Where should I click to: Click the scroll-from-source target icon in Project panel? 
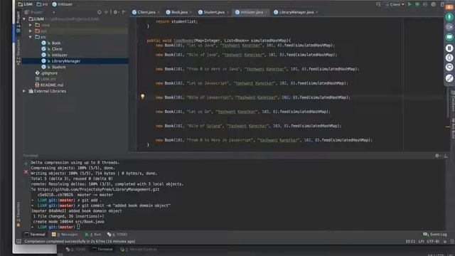pos(100,12)
